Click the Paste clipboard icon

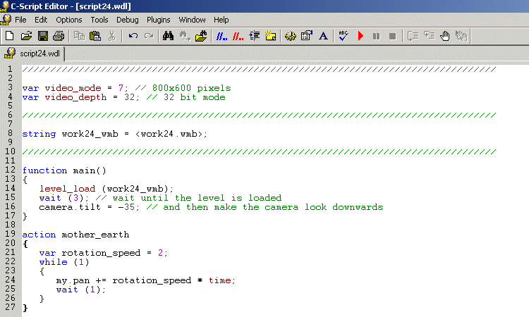[x=95, y=36]
